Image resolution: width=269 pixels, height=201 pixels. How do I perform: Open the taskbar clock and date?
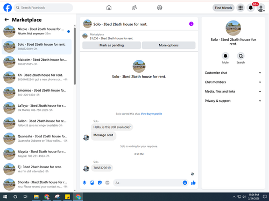pos(253,197)
